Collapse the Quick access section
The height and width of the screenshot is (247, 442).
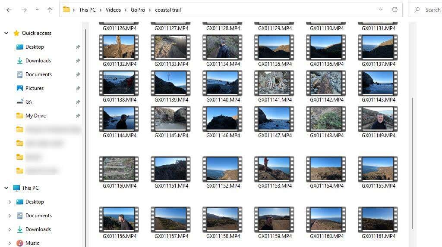[6, 33]
